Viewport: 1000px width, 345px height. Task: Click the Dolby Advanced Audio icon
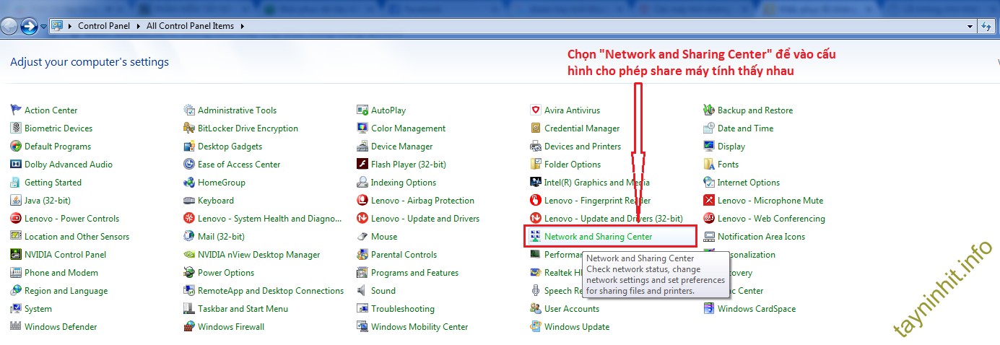point(16,165)
